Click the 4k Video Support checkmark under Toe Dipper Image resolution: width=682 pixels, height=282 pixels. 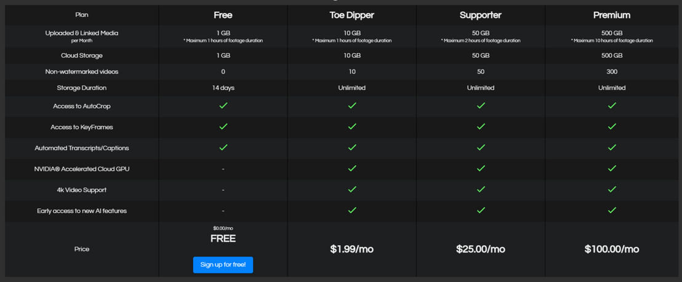[352, 189]
